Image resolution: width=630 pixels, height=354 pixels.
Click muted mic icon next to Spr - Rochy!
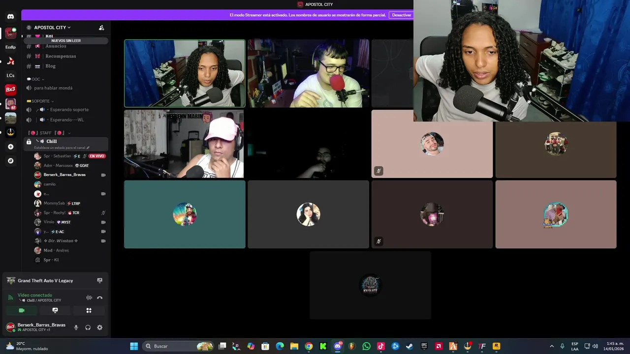tap(103, 213)
